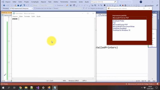The image size is (160, 90).
Task: Open the Processo ImpressorasCsharp.exe dropdown
Action: coord(21,8)
